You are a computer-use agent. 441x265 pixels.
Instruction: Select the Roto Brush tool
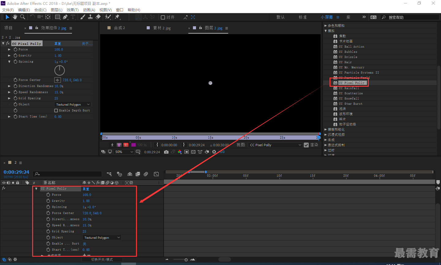pyautogui.click(x=108, y=17)
